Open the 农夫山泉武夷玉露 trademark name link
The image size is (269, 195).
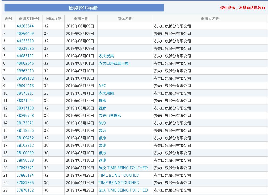pyautogui.click(x=114, y=63)
